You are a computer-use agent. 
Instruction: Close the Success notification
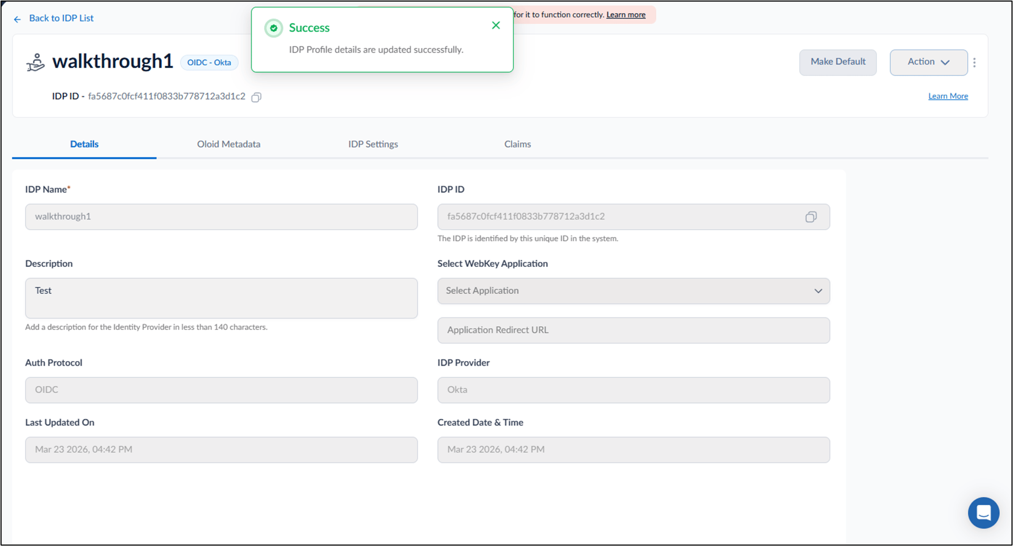click(x=495, y=25)
